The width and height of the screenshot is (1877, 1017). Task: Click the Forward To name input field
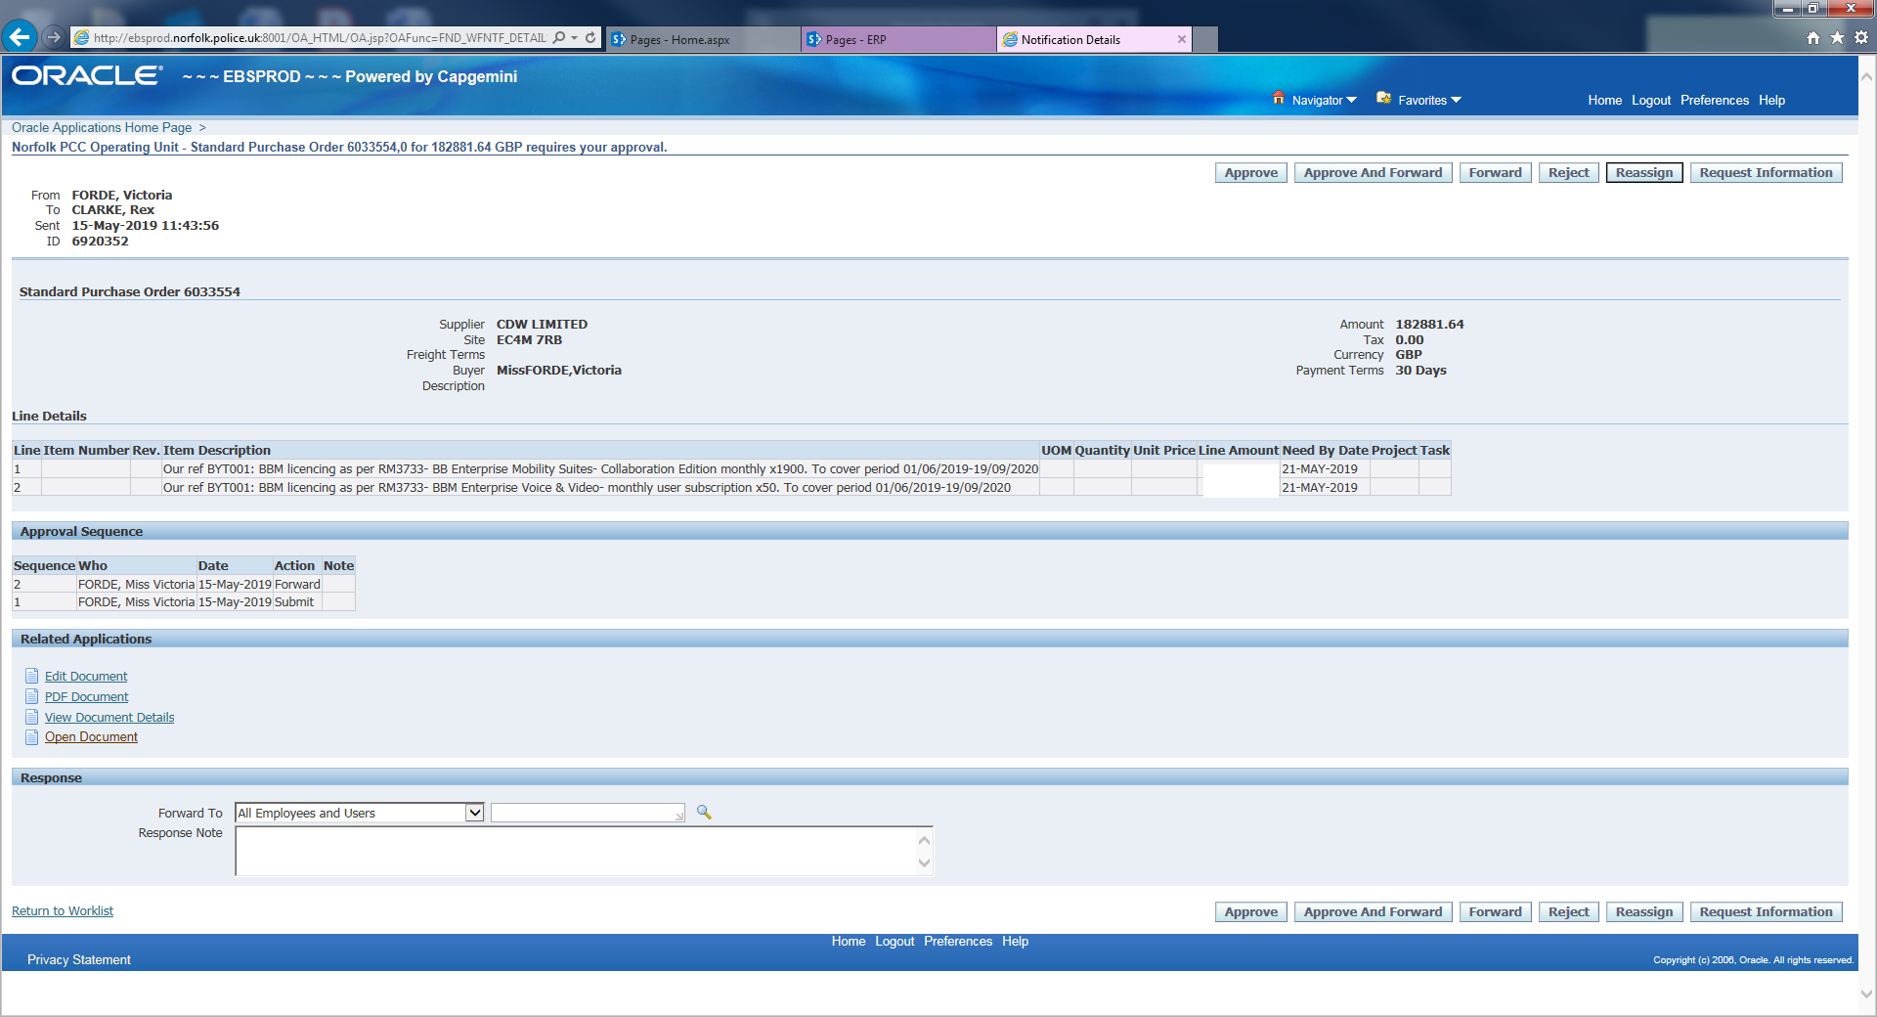(x=585, y=813)
